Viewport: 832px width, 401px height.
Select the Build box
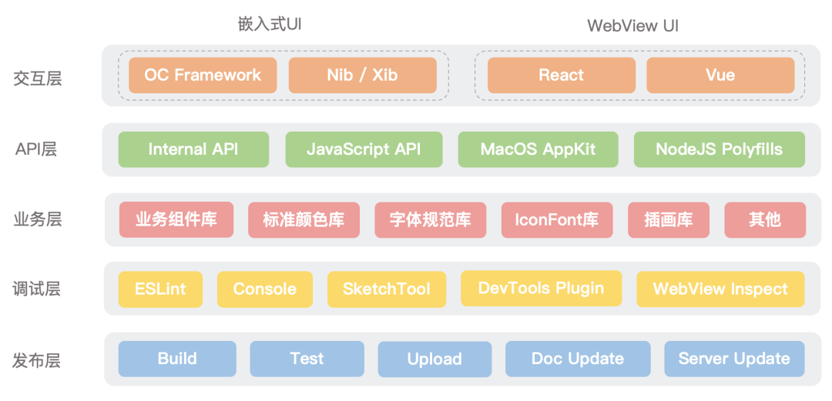(x=177, y=359)
